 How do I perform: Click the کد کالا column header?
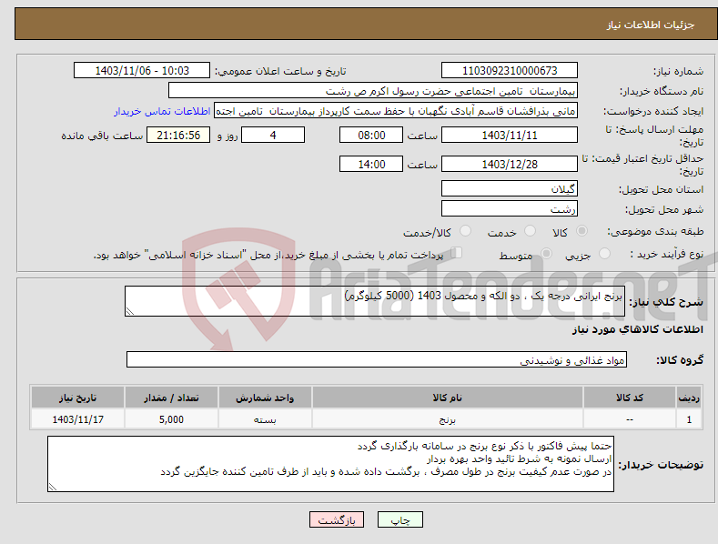pyautogui.click(x=630, y=398)
